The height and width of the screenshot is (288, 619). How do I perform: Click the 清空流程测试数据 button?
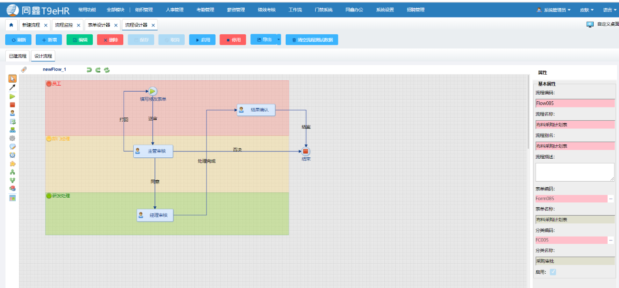click(312, 40)
